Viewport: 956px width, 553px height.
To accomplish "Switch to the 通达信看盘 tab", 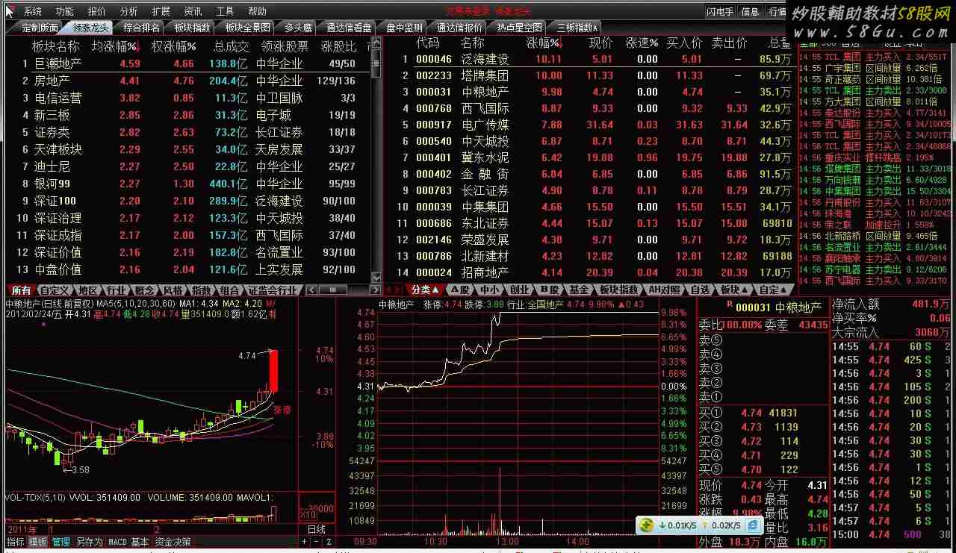I will 349,28.
